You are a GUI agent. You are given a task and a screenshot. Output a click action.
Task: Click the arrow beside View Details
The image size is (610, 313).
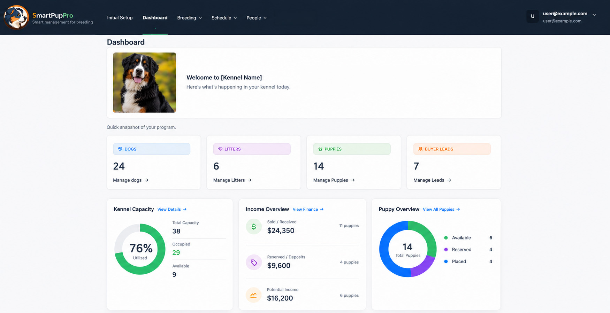[x=185, y=209]
